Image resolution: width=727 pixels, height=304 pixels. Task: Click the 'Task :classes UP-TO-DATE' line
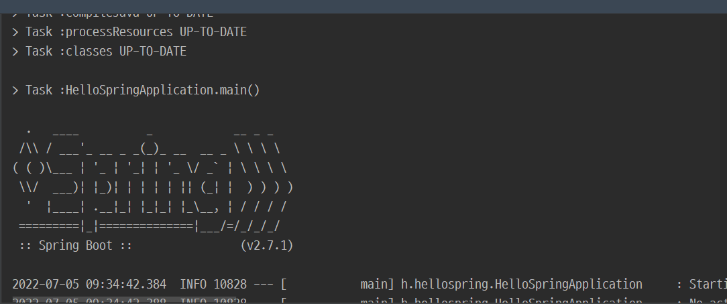99,52
